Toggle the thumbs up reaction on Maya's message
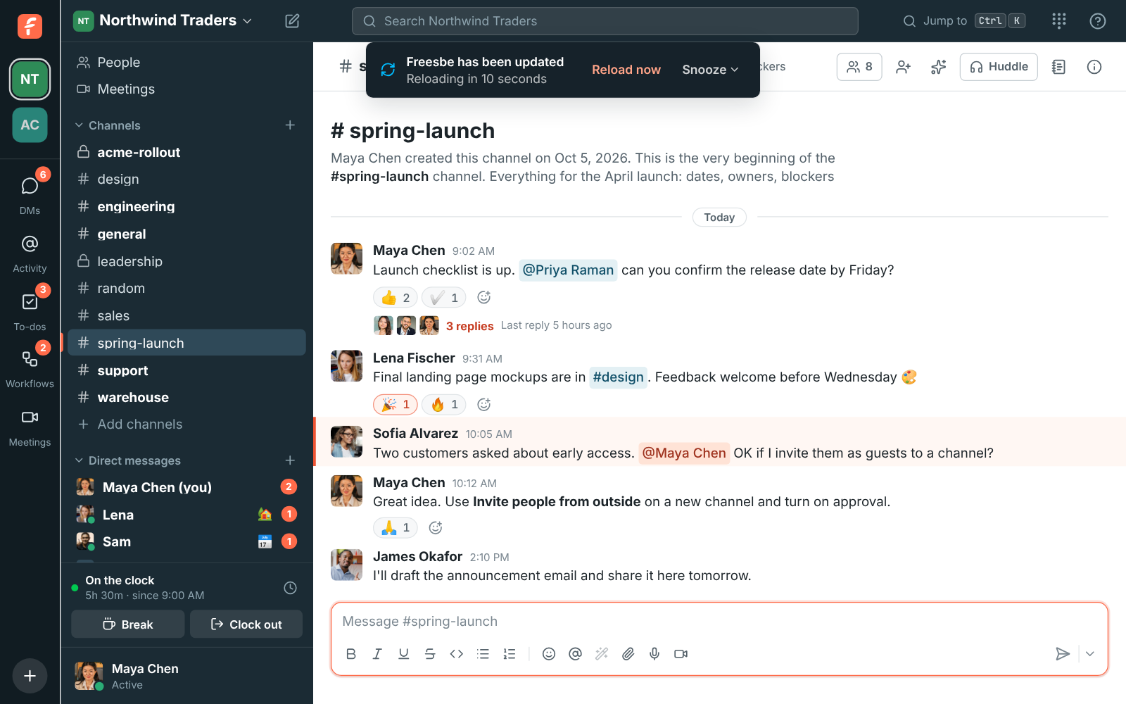This screenshot has height=704, width=1126. click(396, 298)
